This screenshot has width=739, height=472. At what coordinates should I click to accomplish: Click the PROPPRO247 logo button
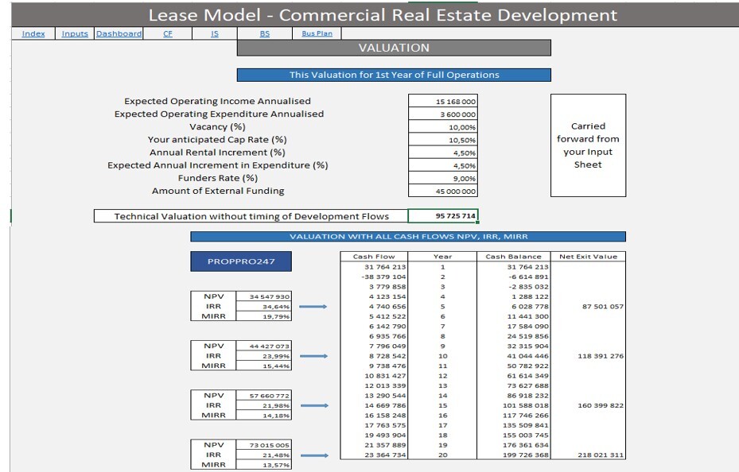point(239,261)
